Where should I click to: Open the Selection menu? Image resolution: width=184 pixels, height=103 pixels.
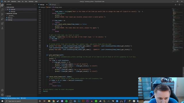(14, 1)
